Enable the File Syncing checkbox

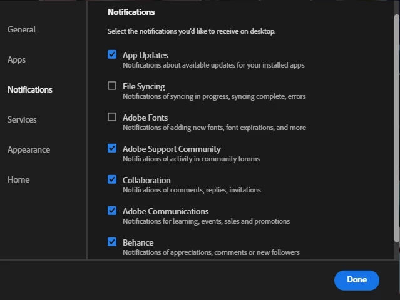[x=112, y=86]
